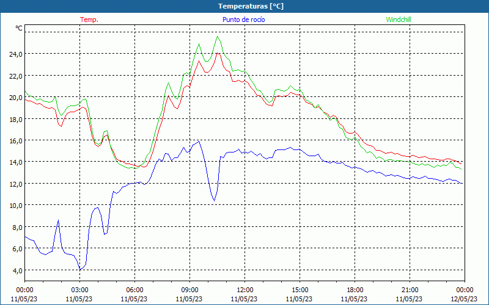The height and width of the screenshot is (305, 489).
Task: Click the 10,0 y-axis value
Action: pyautogui.click(x=16, y=206)
